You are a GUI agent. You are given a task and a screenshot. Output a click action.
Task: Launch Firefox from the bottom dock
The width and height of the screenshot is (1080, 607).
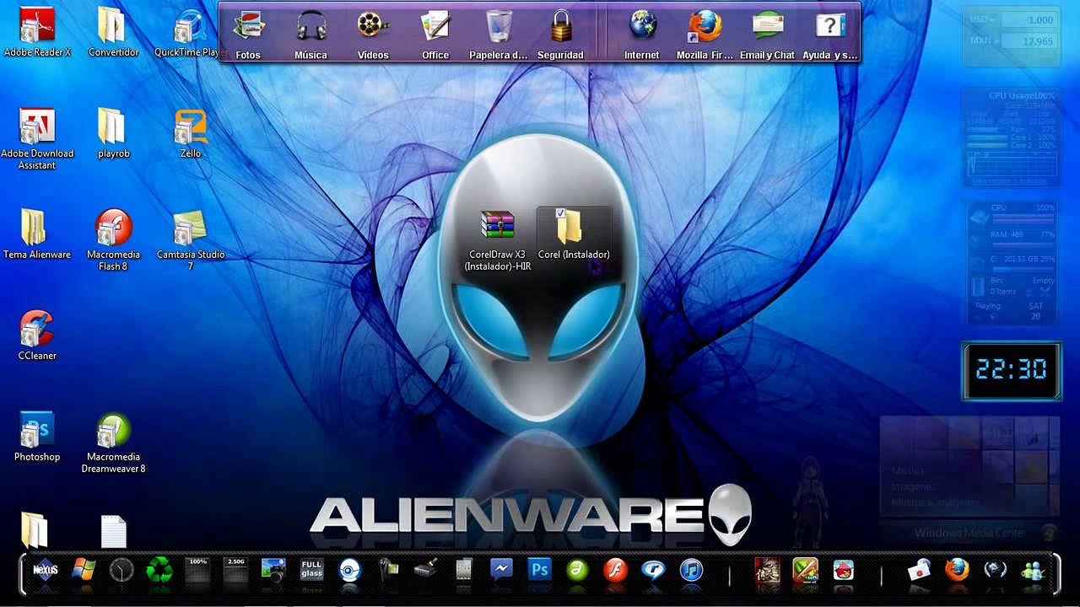click(x=957, y=571)
